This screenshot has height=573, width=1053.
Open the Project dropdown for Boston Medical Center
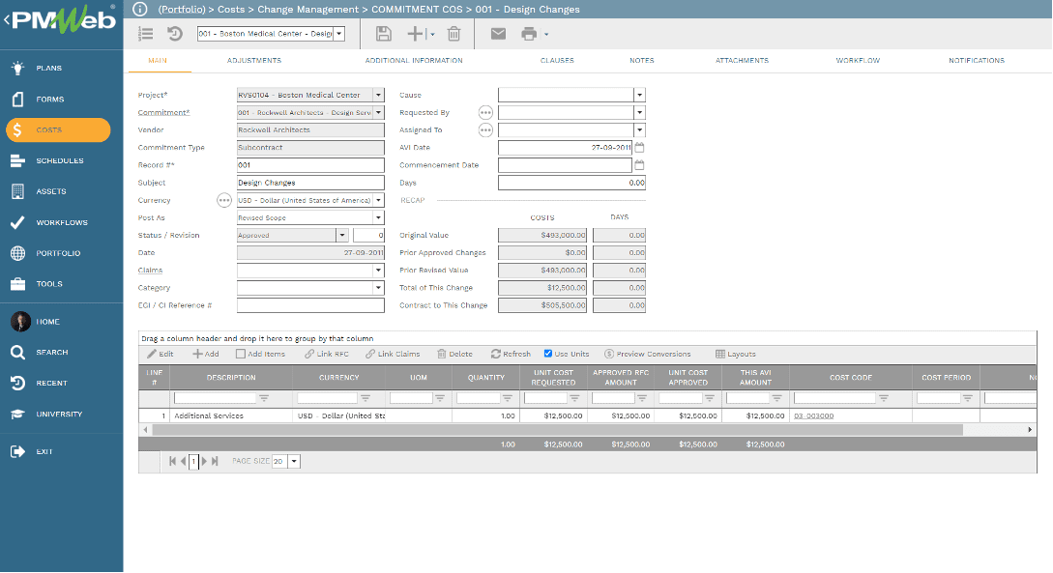(379, 95)
